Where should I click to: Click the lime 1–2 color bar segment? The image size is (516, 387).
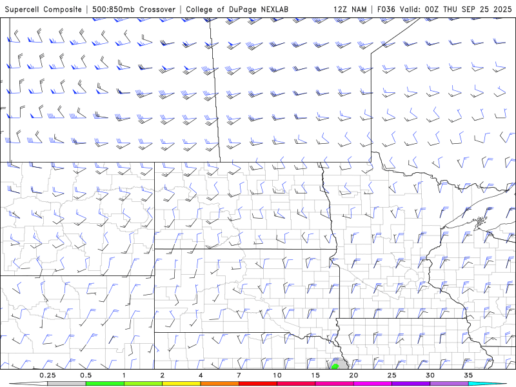(x=143, y=384)
